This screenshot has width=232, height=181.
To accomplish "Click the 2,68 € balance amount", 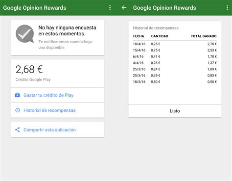I will (29, 69).
